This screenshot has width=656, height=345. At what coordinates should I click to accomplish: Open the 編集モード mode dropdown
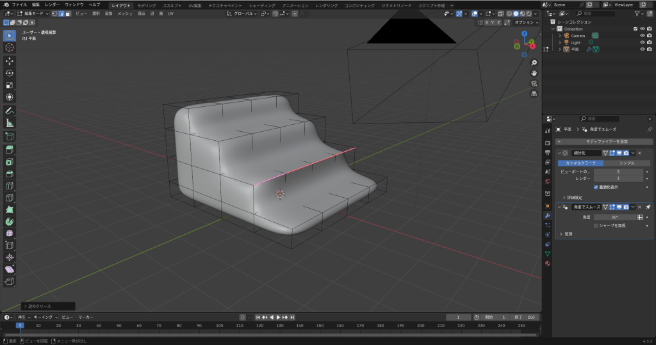31,13
